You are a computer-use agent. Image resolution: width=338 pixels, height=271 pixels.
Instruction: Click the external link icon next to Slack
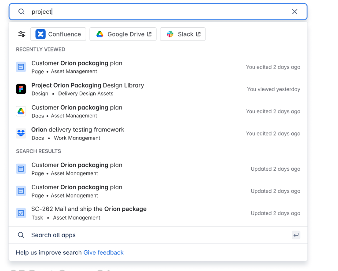pos(198,34)
